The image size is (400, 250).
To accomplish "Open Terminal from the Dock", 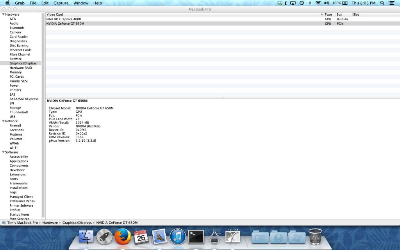I will tap(196, 236).
